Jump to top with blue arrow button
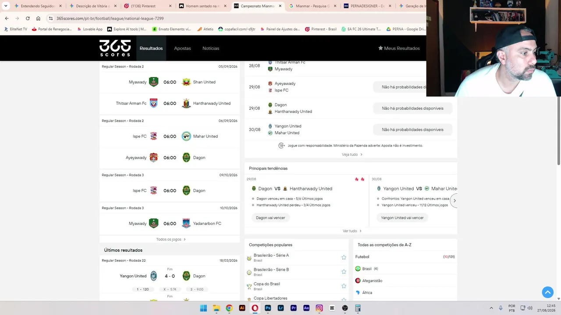Screen dimensions: 561x315 pyautogui.click(x=547, y=292)
